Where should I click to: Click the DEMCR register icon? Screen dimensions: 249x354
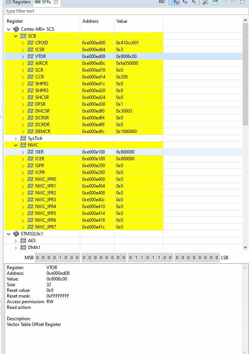30,132
